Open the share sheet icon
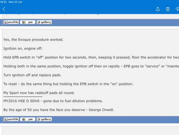 tap(158, 9)
